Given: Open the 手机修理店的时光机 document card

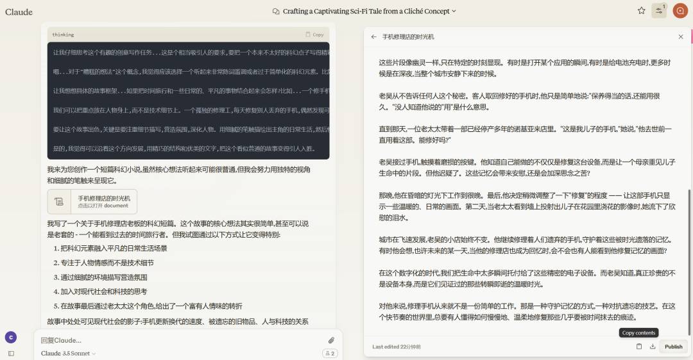Looking at the screenshot, I should pos(92,202).
